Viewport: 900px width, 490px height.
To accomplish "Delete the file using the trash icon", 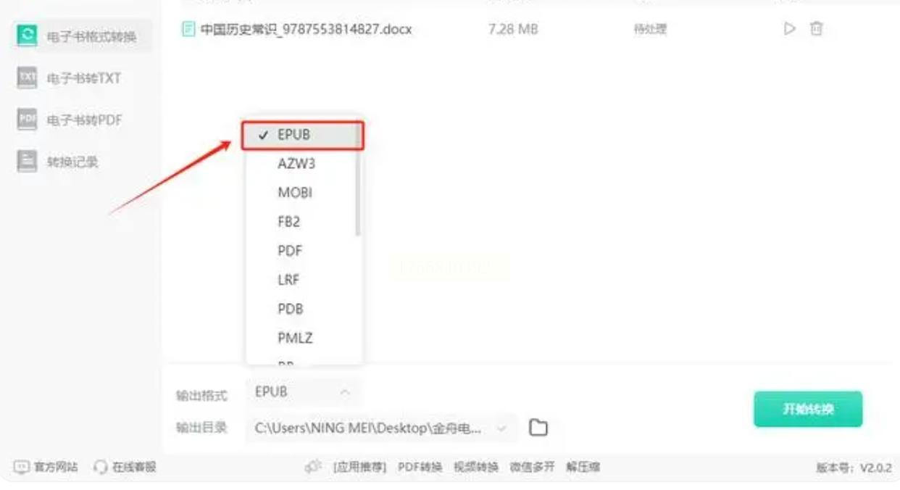I will click(x=816, y=29).
